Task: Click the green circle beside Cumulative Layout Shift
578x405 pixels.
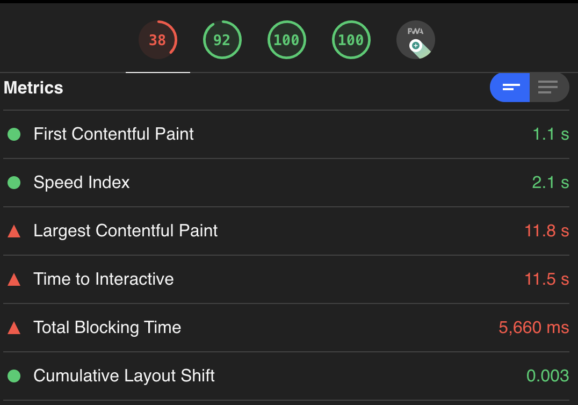Action: 14,376
